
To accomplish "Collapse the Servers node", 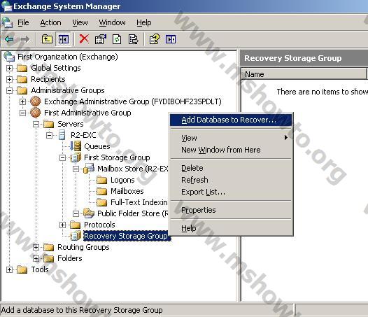I will coord(36,124).
